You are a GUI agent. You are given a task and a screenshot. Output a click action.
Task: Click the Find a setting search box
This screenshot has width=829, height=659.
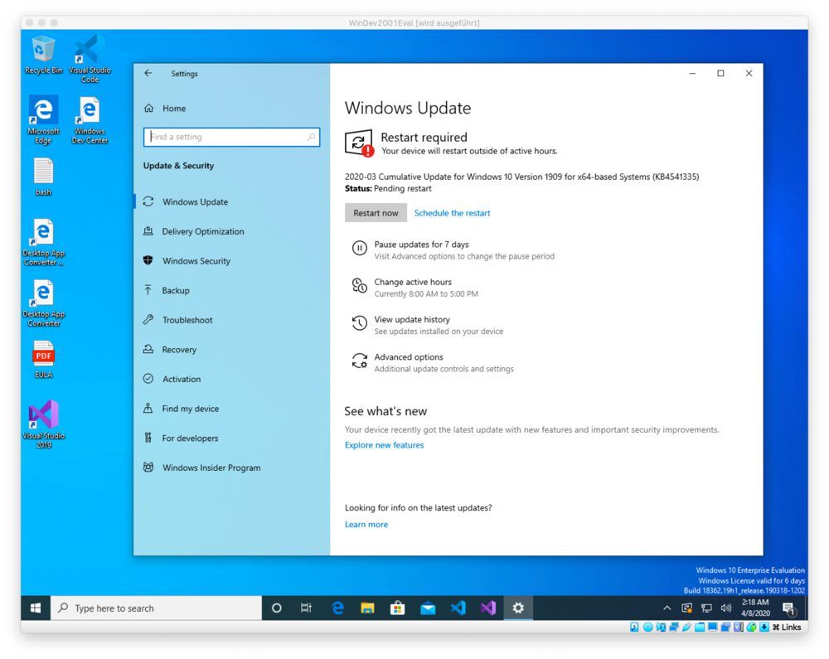(231, 137)
